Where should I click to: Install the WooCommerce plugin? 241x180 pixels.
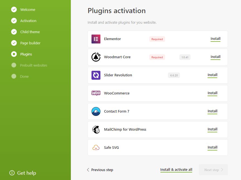[213, 93]
